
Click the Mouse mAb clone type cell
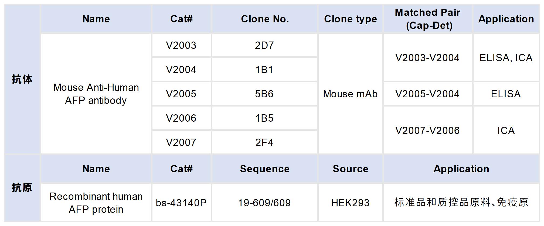(x=350, y=94)
